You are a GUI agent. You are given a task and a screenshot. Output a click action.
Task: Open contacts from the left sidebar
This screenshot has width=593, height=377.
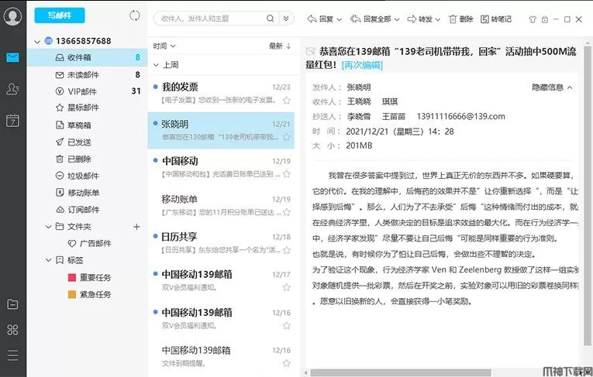point(12,90)
